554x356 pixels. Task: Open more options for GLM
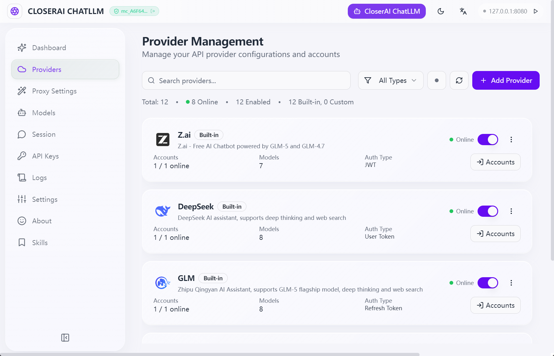[x=511, y=283]
